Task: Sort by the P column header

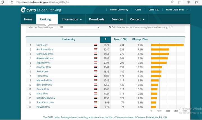Action: tap(105, 40)
